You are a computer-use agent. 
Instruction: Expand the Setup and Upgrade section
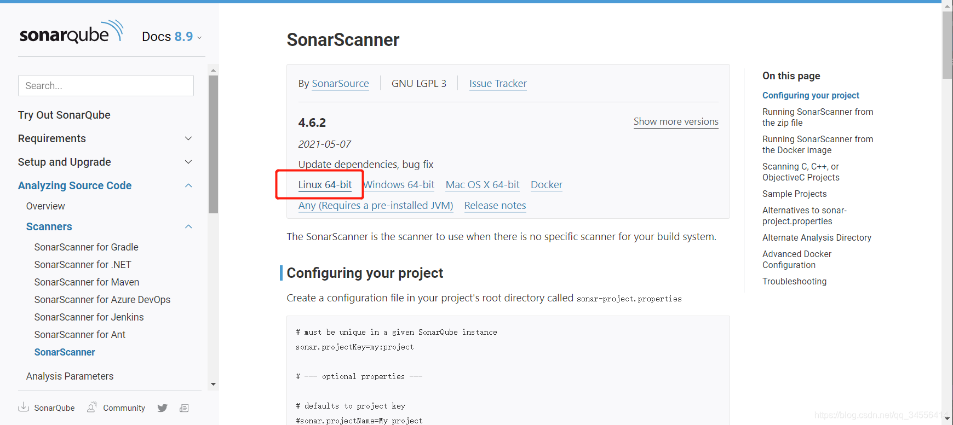[188, 162]
